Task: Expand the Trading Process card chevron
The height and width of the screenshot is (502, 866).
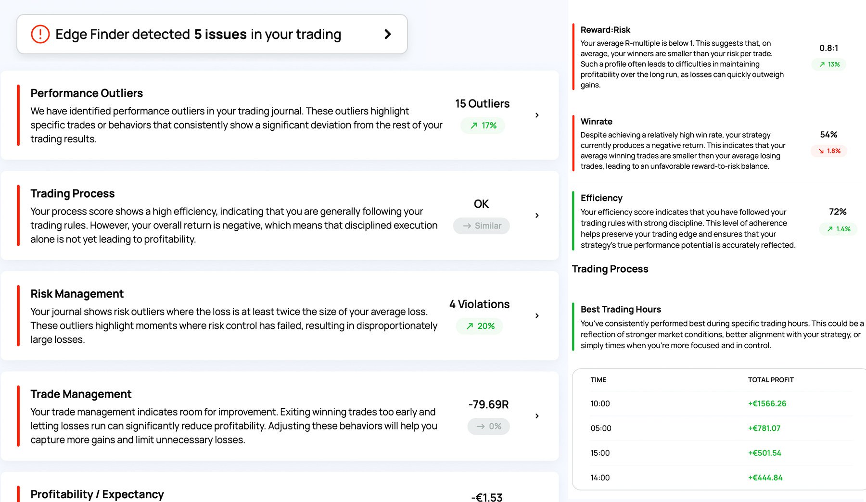Action: click(537, 215)
